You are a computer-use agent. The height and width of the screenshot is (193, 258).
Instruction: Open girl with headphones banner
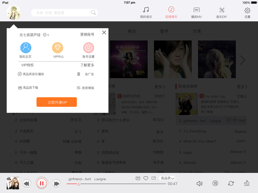[173, 59]
